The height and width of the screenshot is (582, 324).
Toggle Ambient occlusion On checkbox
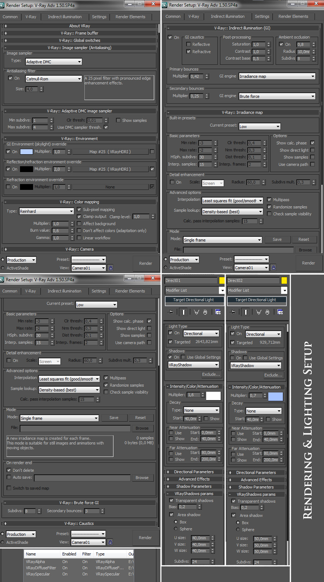[281, 44]
